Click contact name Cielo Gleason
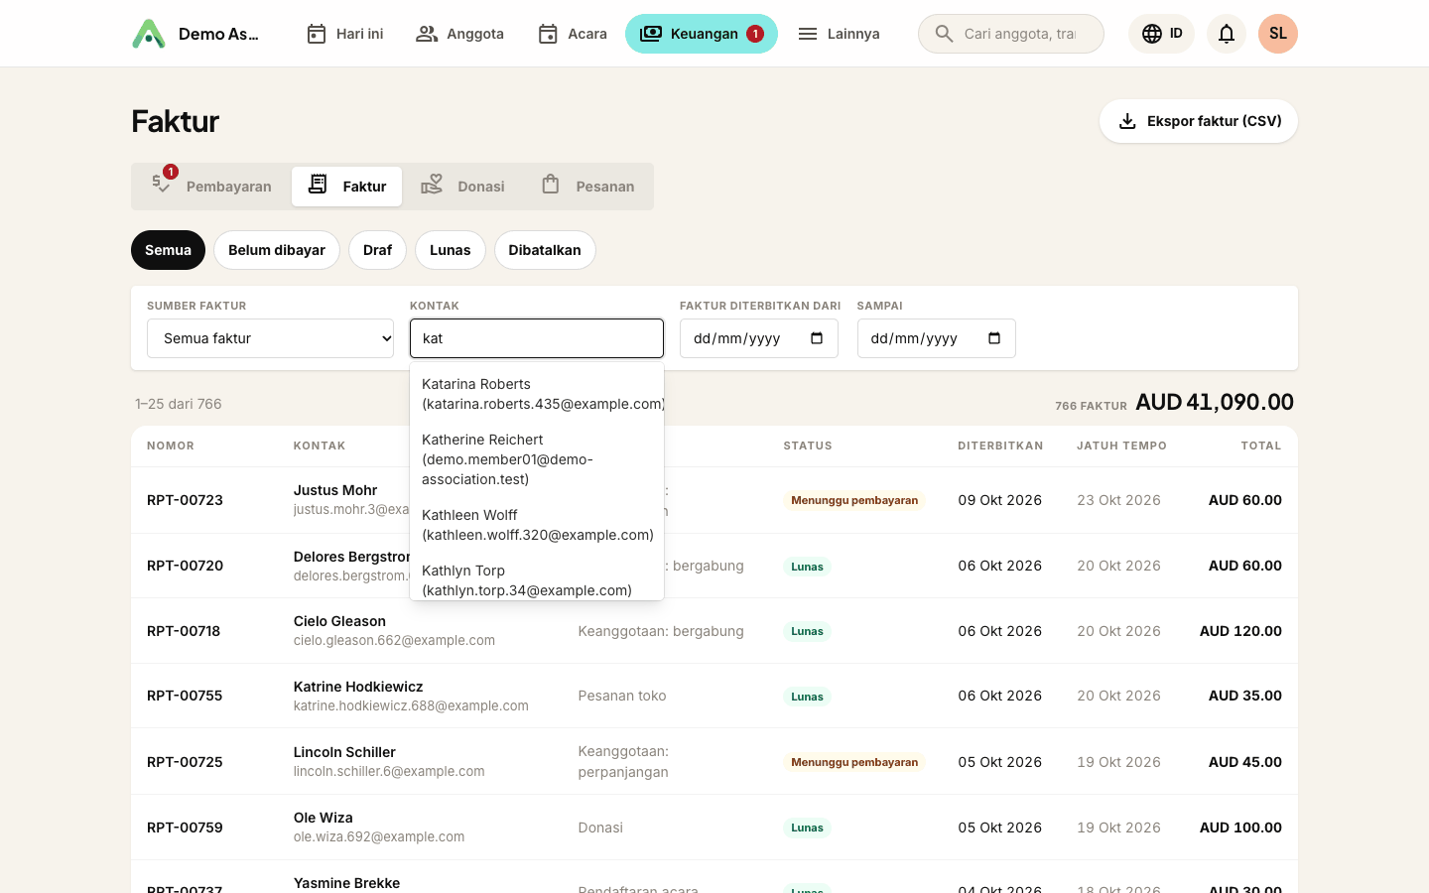The width and height of the screenshot is (1429, 893). pyautogui.click(x=339, y=621)
